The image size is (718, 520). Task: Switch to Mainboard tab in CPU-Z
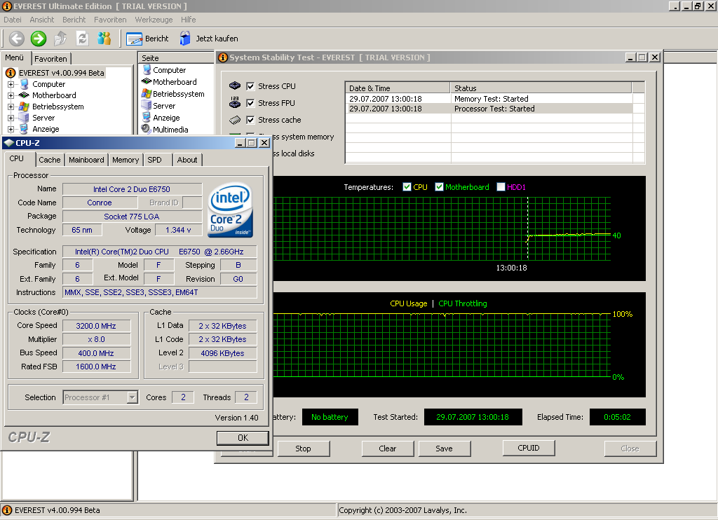click(x=86, y=160)
